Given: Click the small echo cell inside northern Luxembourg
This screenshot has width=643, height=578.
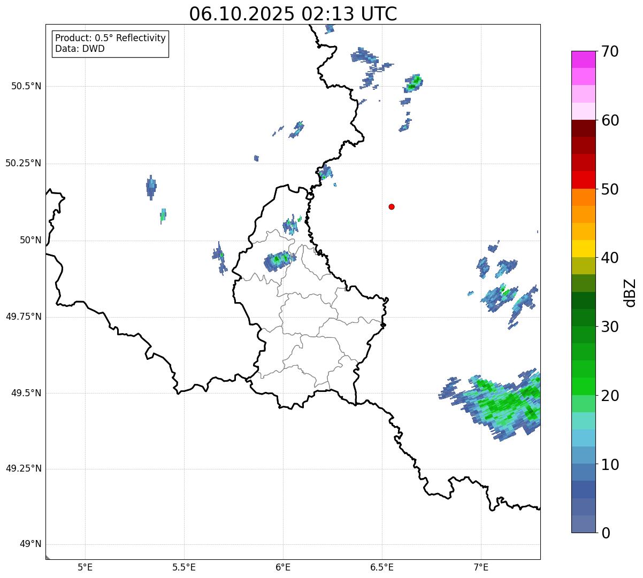Looking at the screenshot, I should click(279, 261).
